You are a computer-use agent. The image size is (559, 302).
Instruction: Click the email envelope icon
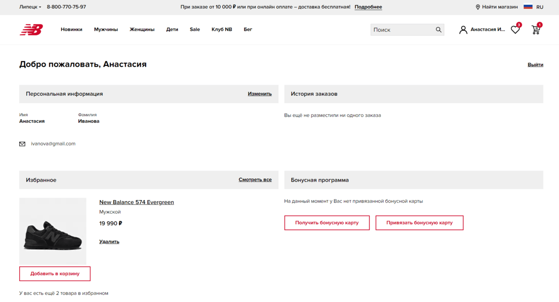coord(22,144)
